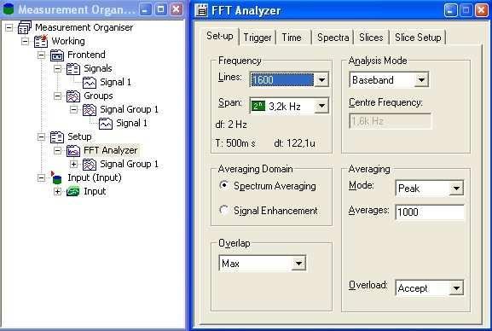Select the Working label in tree
This screenshot has width=492, height=331.
point(68,41)
